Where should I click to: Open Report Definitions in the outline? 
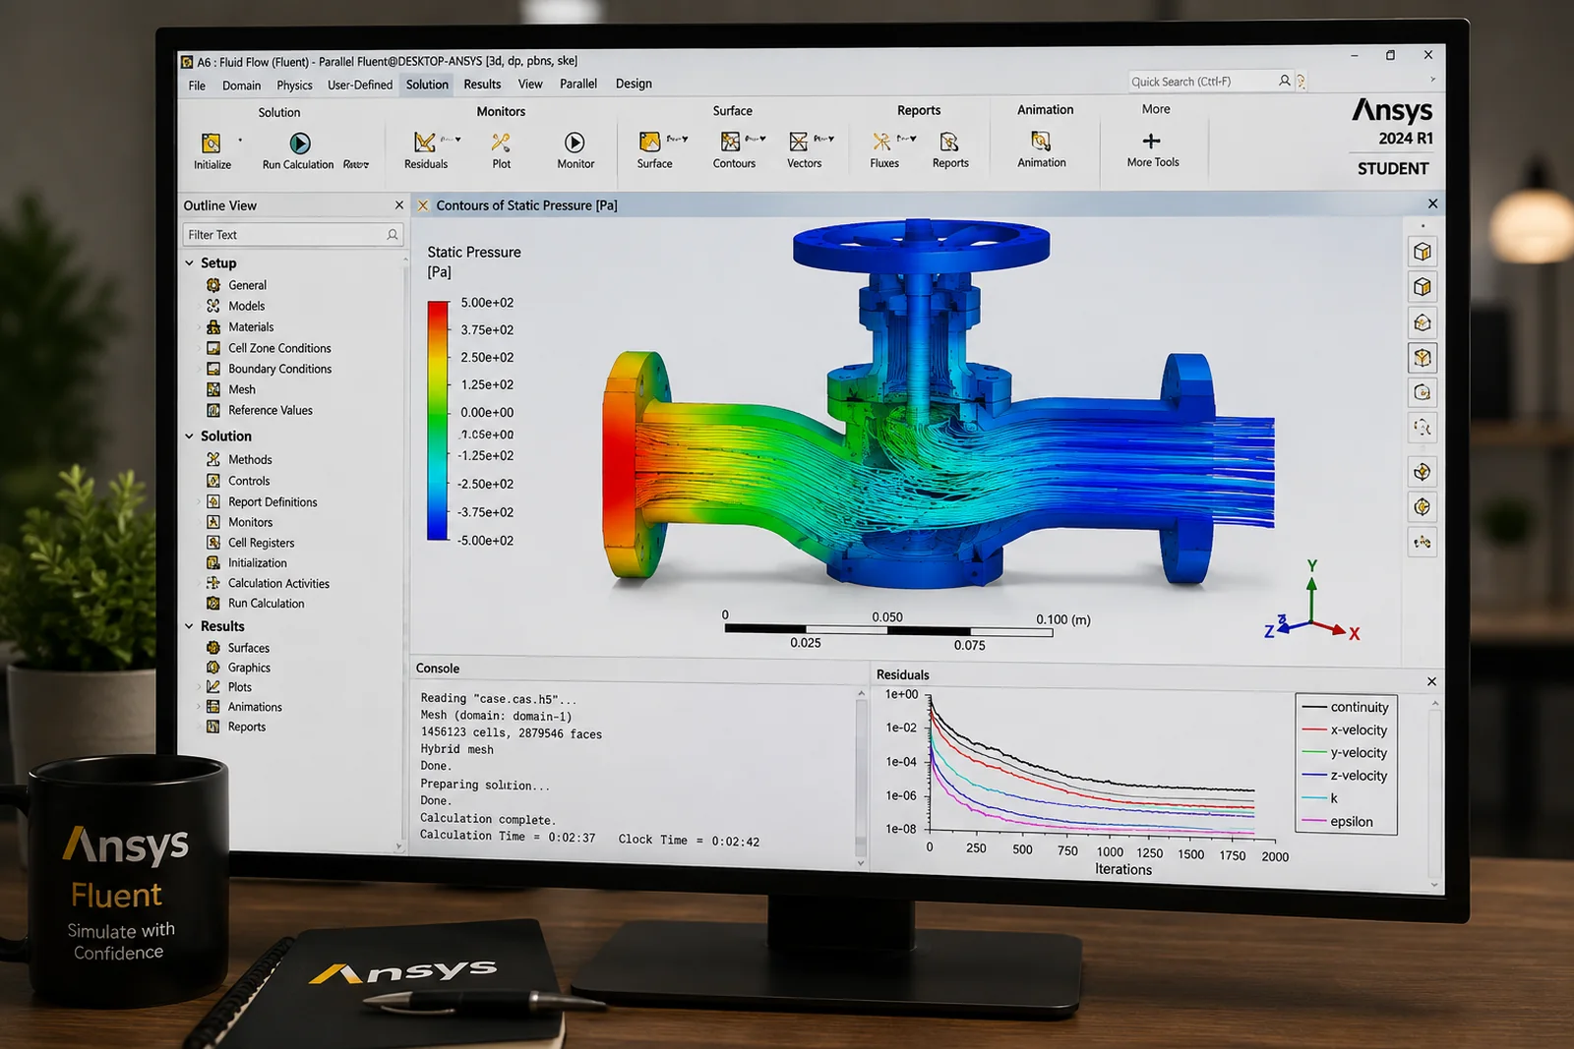click(272, 502)
